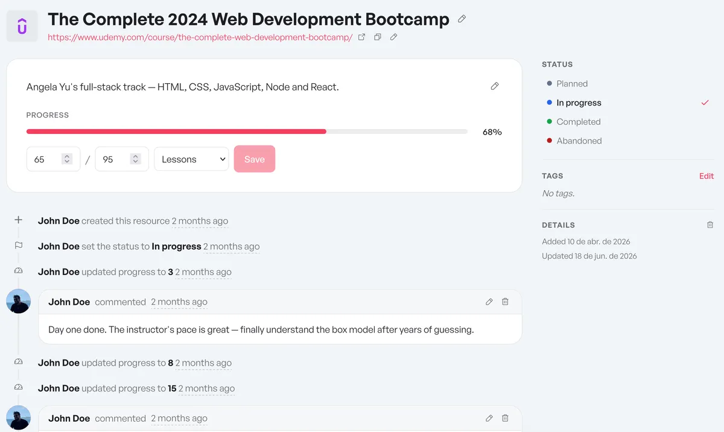Click the flag icon beside status change entry

[18, 246]
